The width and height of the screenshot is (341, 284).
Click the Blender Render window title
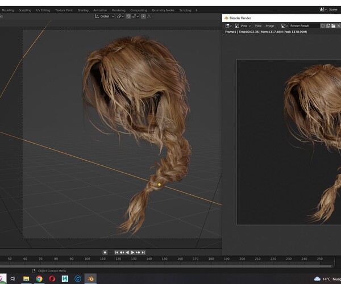pos(240,18)
